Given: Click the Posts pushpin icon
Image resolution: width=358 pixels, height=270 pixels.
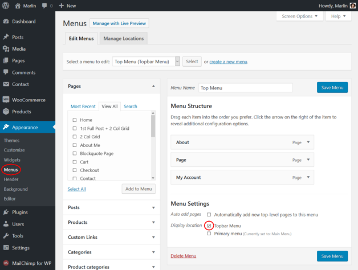Looking at the screenshot, I should tap(6, 37).
